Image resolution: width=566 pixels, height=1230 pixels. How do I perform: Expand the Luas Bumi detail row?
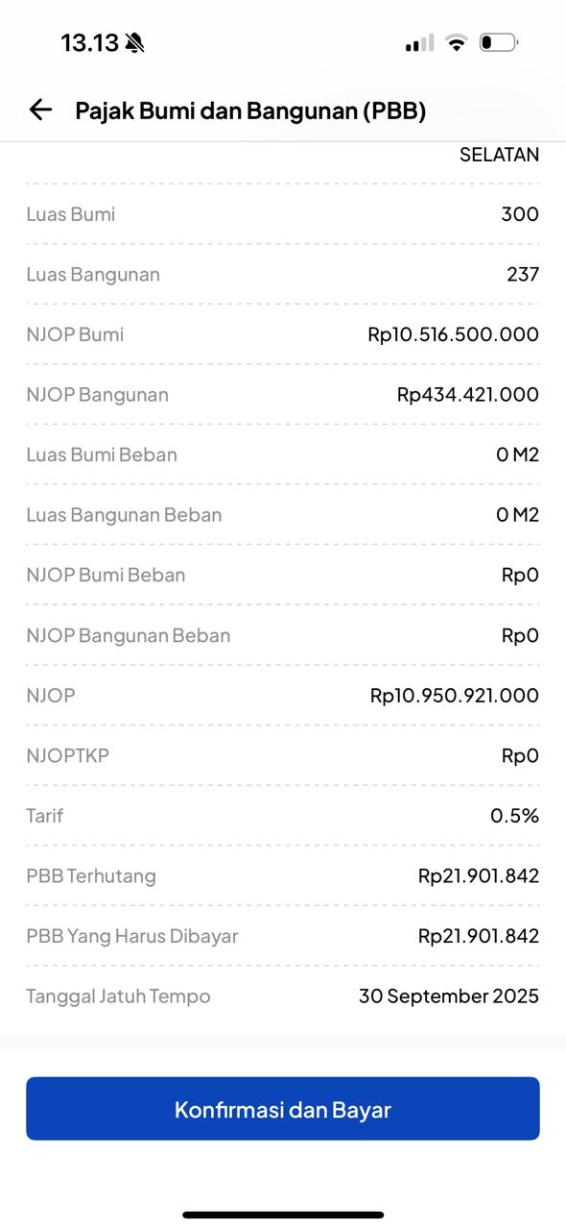pos(283,213)
